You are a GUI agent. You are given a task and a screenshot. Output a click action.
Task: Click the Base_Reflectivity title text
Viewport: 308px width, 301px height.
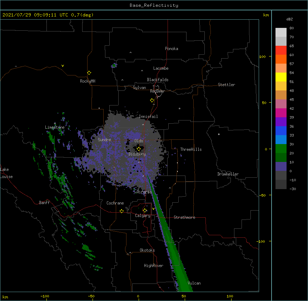click(154, 5)
